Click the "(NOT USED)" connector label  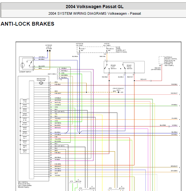point(52,74)
